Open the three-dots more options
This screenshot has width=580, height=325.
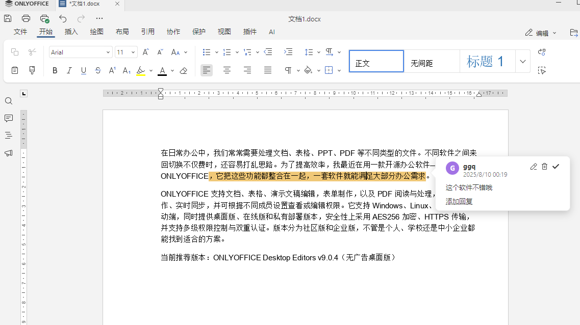(99, 18)
